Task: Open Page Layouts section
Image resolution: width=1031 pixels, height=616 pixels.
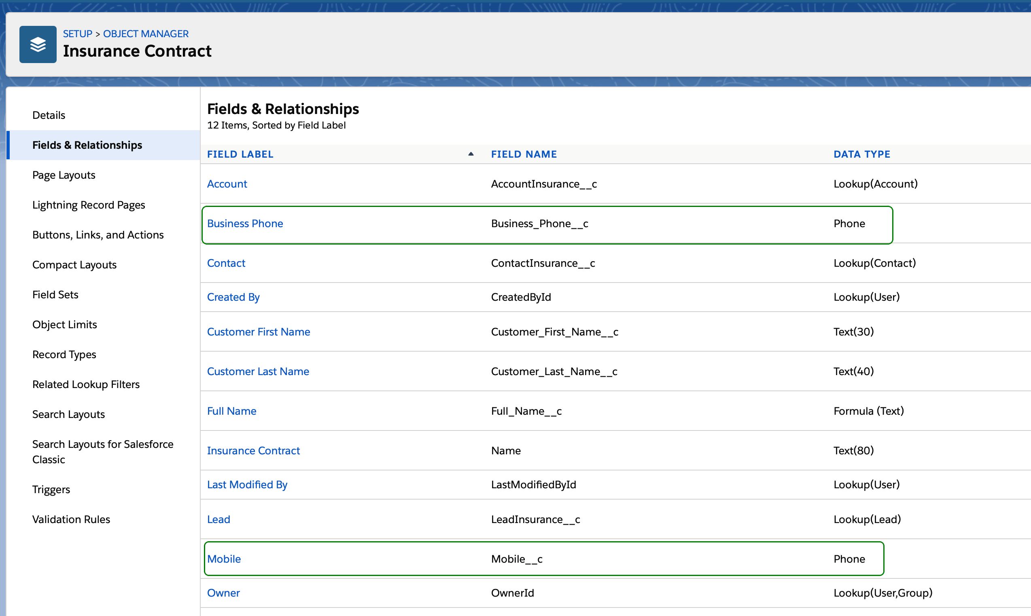Action: coord(64,175)
